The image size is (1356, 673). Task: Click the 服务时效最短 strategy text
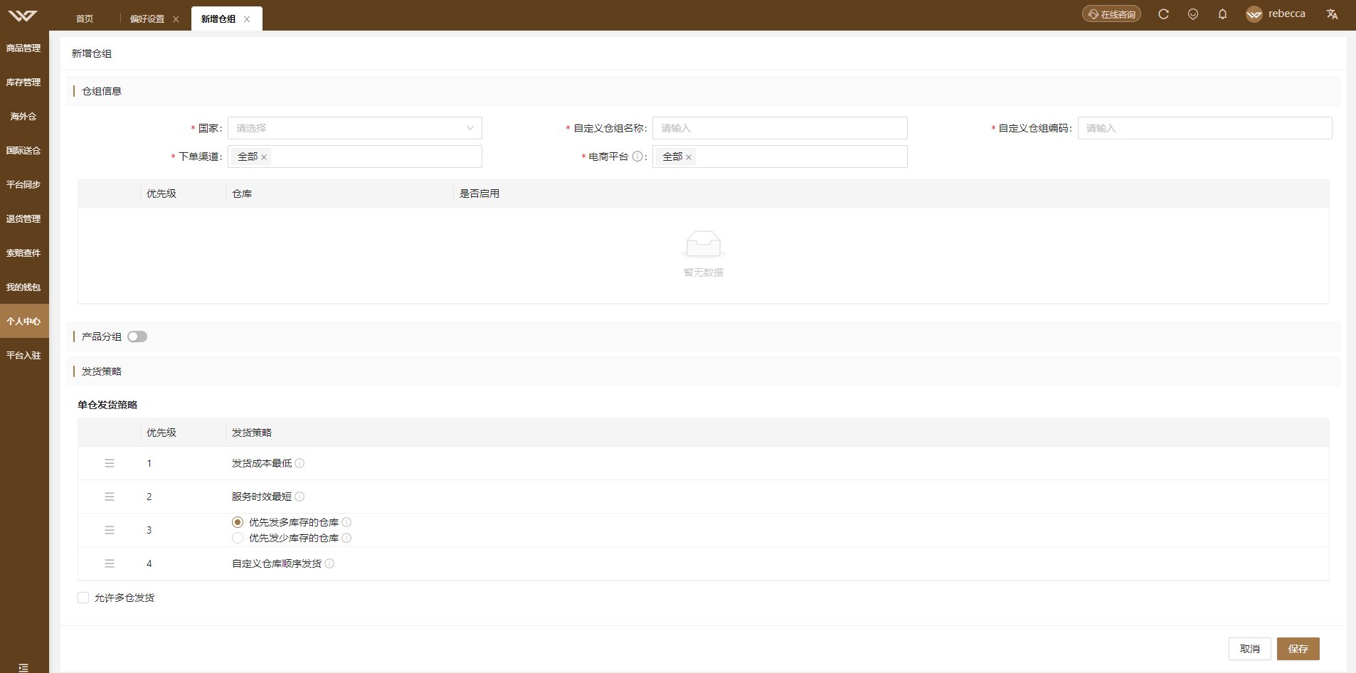[x=262, y=497]
